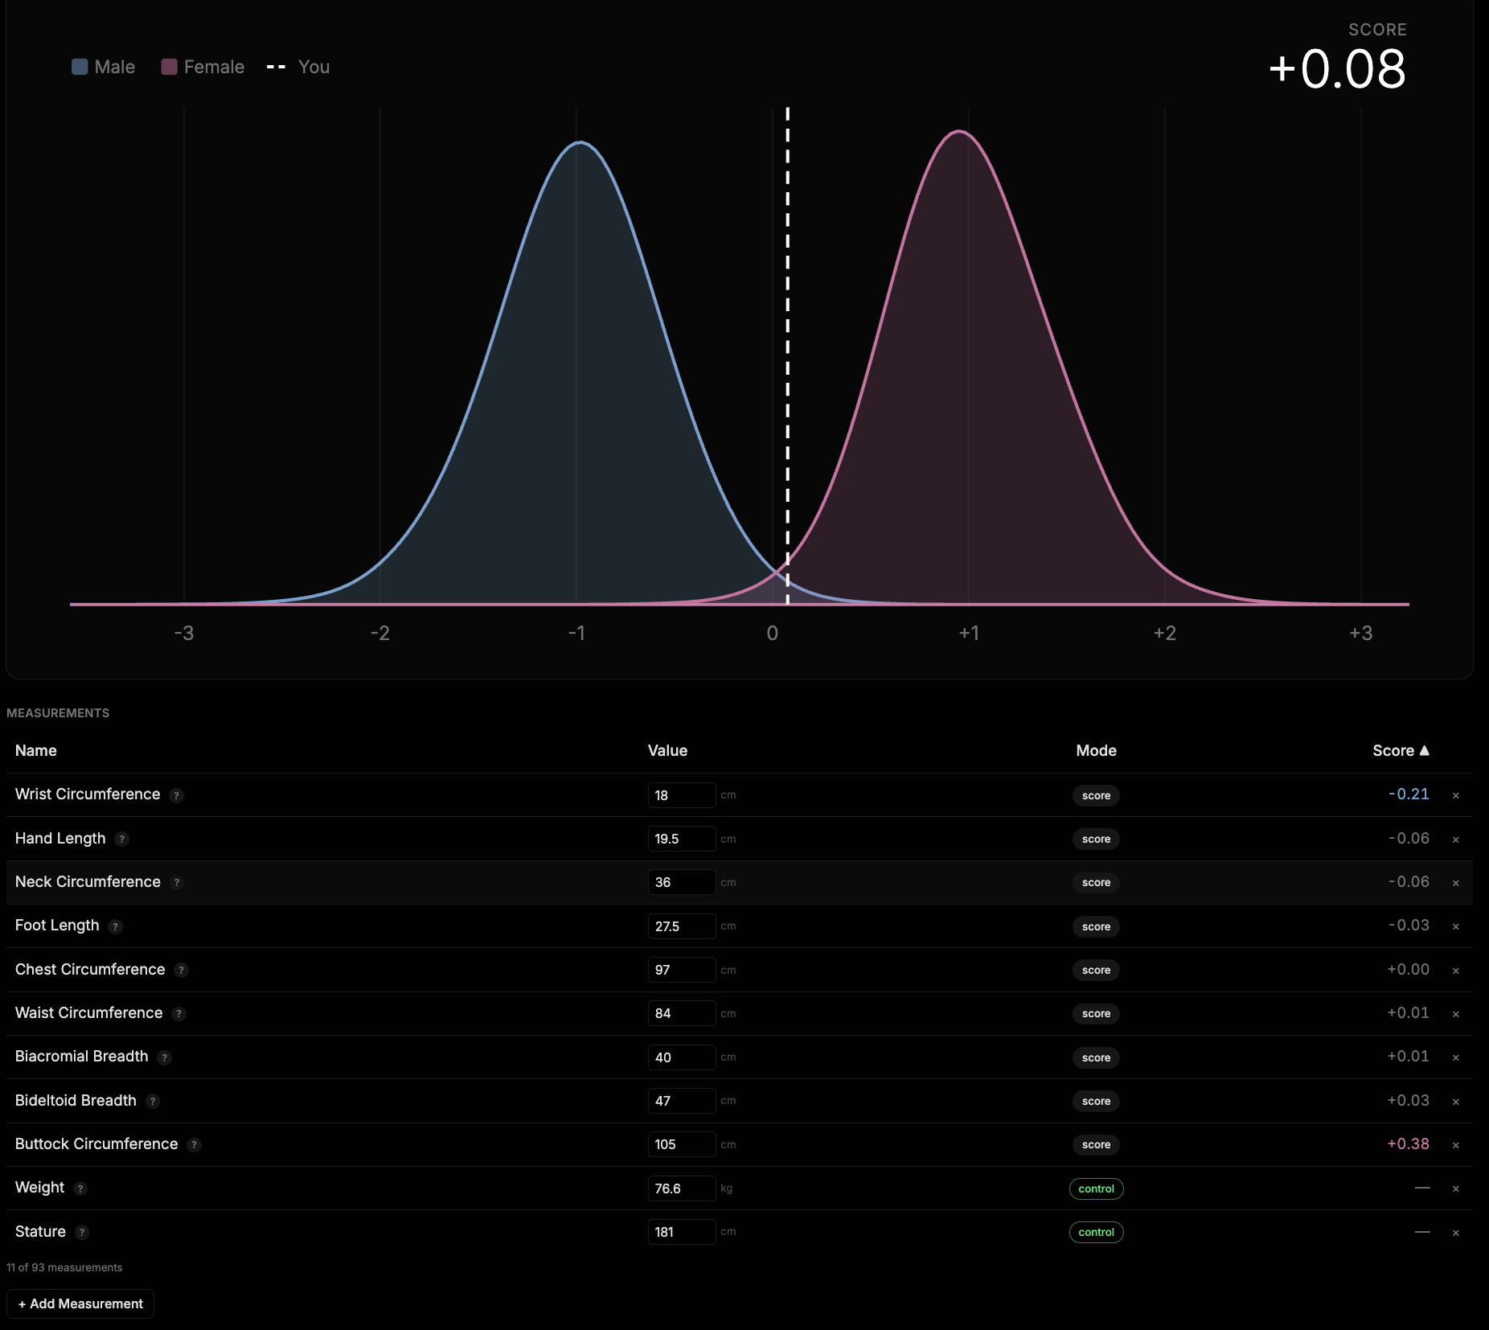Open help icon for Wrist Circumference
The image size is (1489, 1330).
(177, 795)
